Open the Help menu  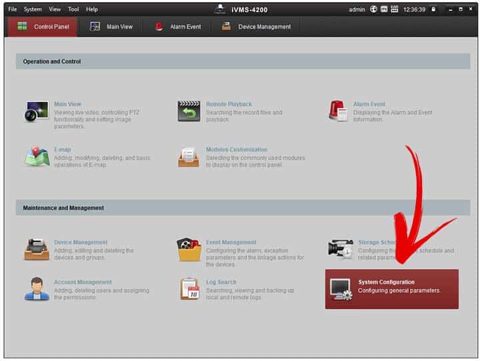coord(92,9)
